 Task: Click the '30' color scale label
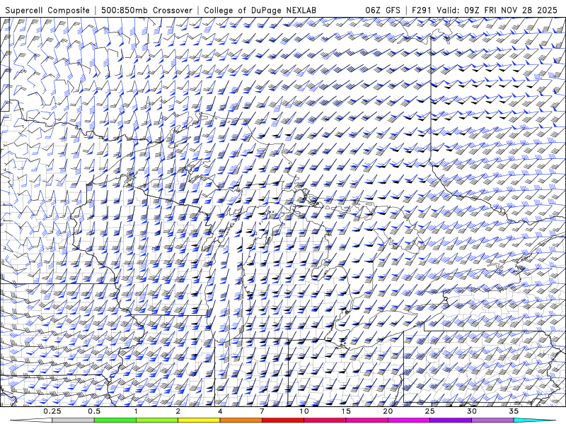click(472, 411)
